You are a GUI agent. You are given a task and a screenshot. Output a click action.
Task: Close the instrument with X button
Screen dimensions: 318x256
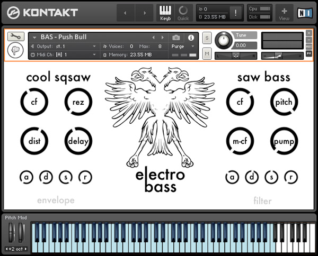309,33
